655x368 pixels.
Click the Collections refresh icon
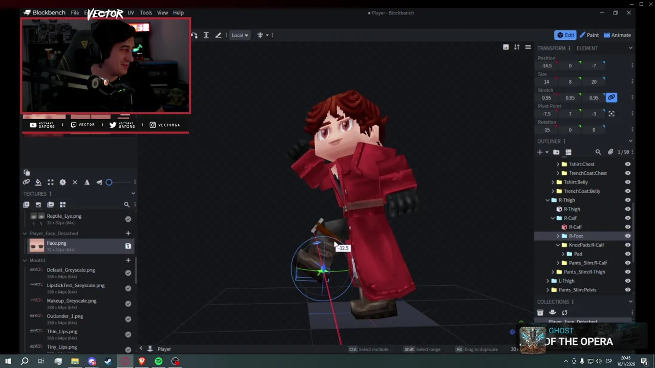click(x=565, y=312)
